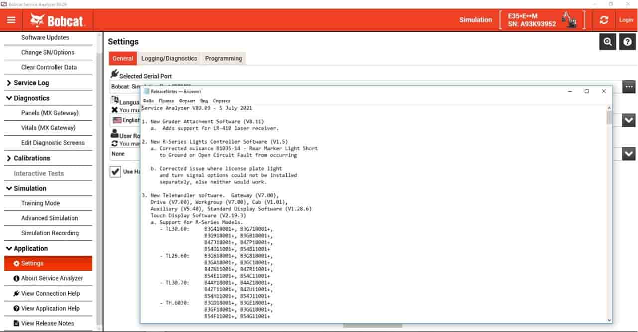Open the magnifier zoom tool
The height and width of the screenshot is (332, 638).
608,42
